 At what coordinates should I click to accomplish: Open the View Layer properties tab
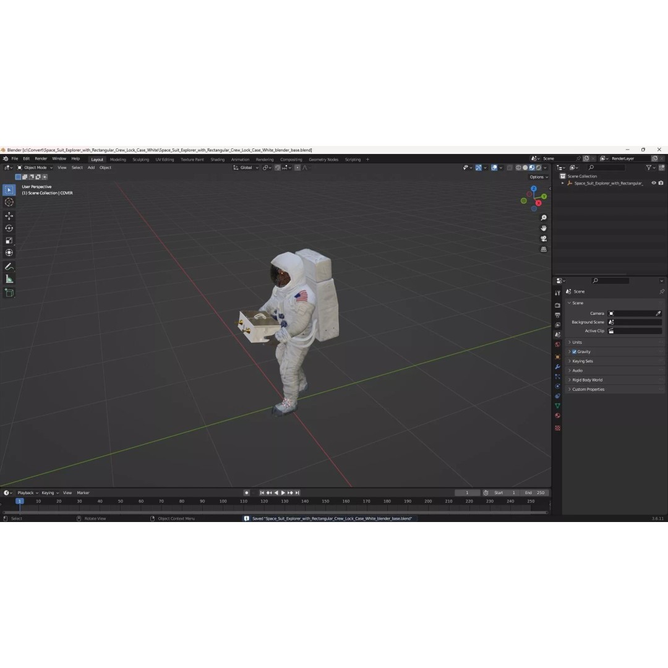(557, 325)
